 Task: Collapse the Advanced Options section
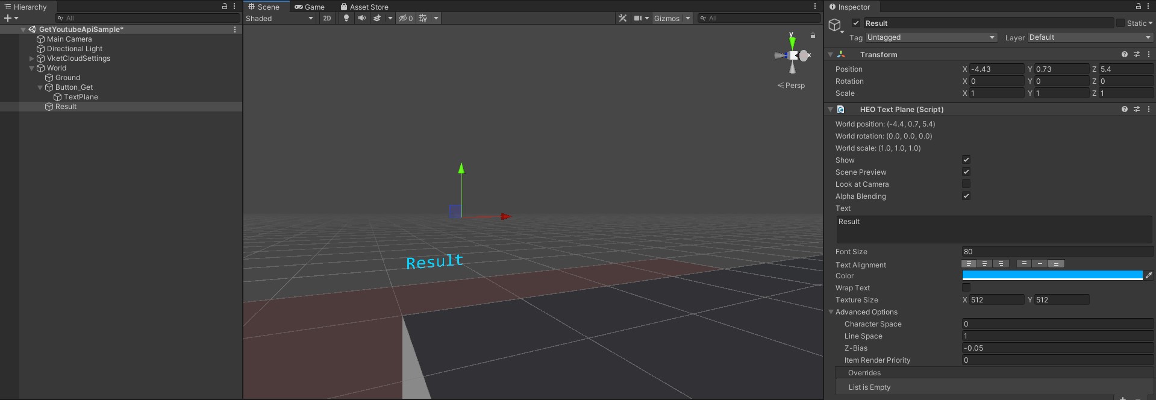pos(831,312)
